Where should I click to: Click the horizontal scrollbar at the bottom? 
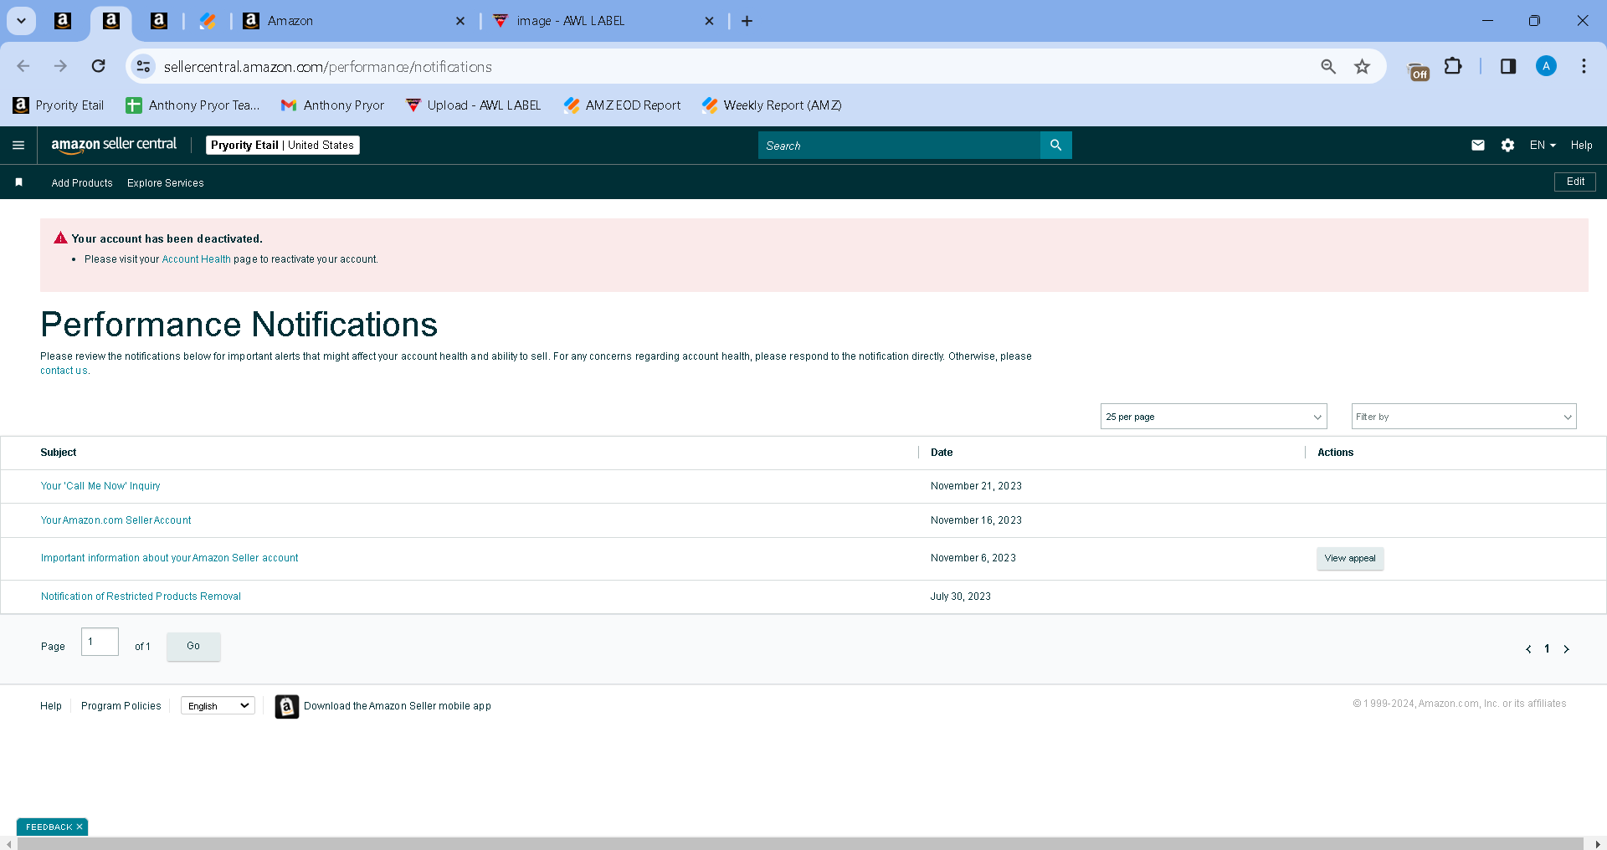[800, 843]
